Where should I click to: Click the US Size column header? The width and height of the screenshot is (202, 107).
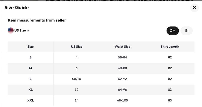coord(76,47)
